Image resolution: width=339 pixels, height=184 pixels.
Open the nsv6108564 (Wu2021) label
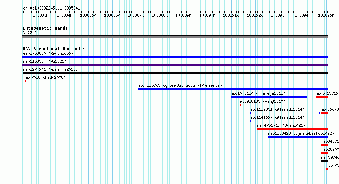coord(45,61)
